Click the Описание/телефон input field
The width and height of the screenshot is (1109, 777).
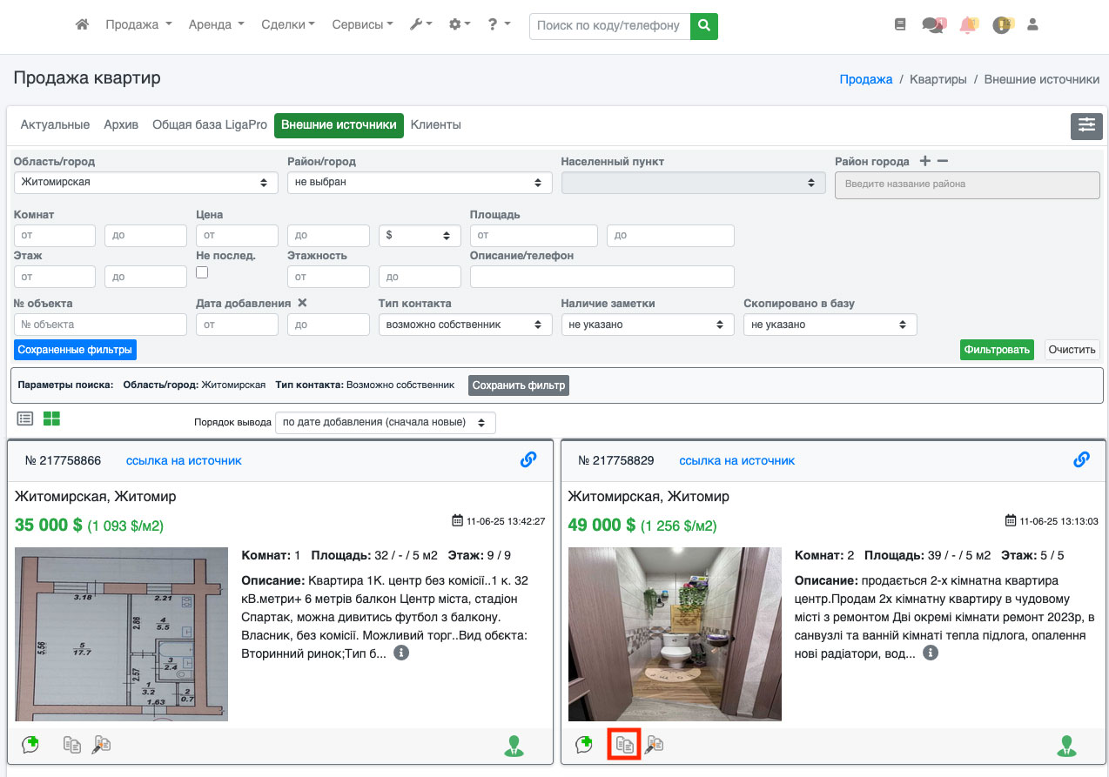point(602,277)
